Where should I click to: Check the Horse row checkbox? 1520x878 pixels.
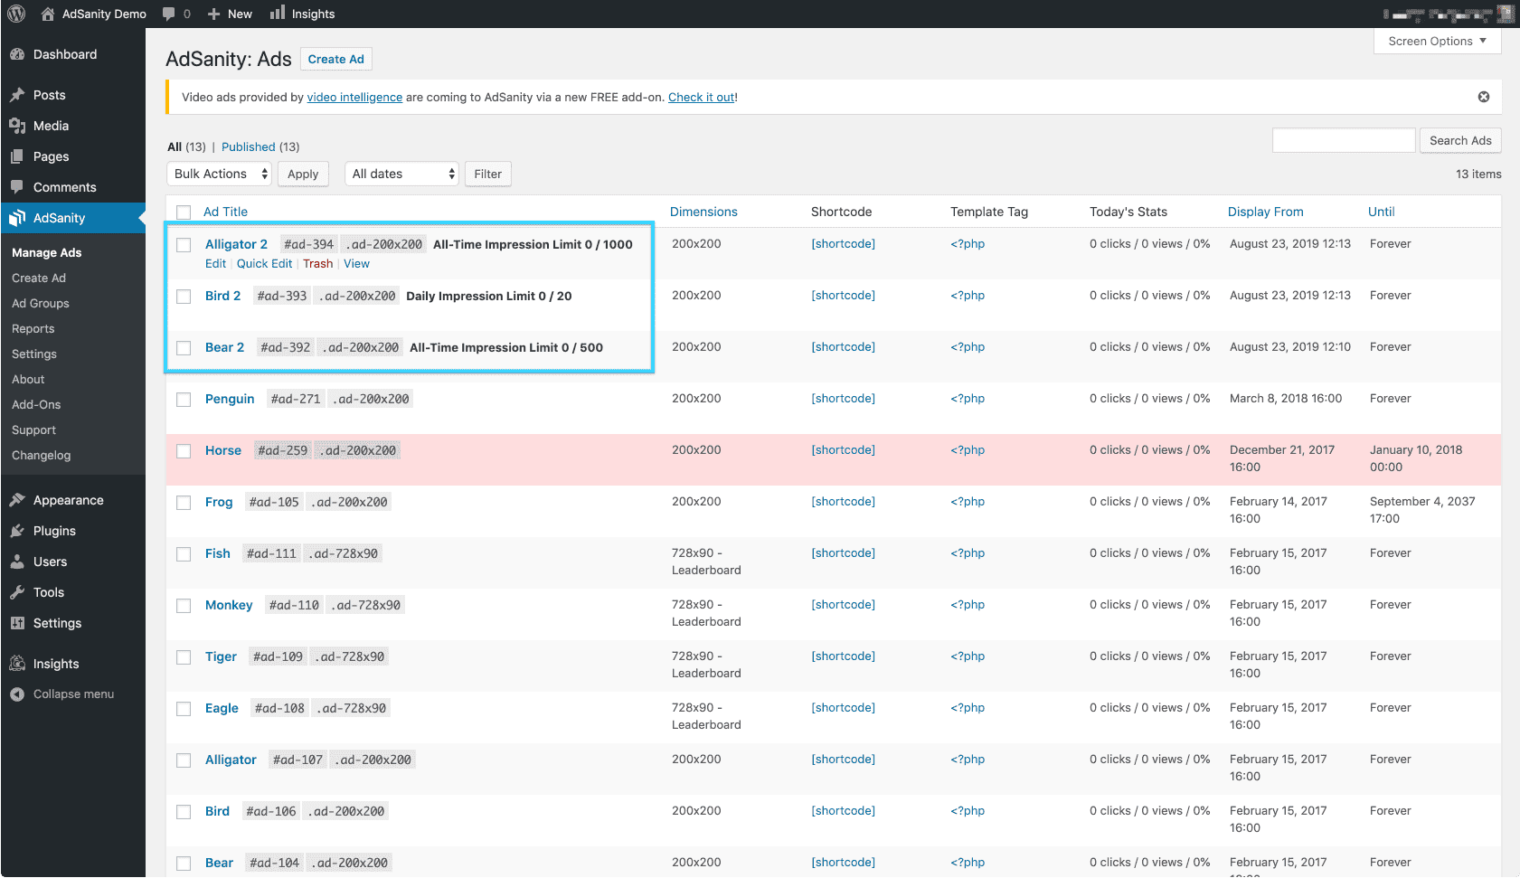(184, 451)
